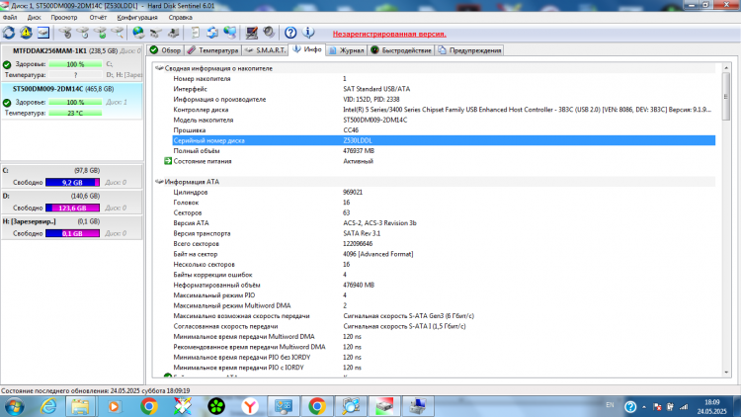Viewport: 741px width, 417px height.
Task: Open Internet Explorer from the taskbar
Action: [x=48, y=406]
